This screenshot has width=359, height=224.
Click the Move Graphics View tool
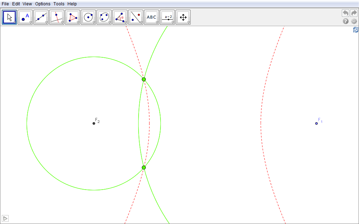[x=183, y=17]
